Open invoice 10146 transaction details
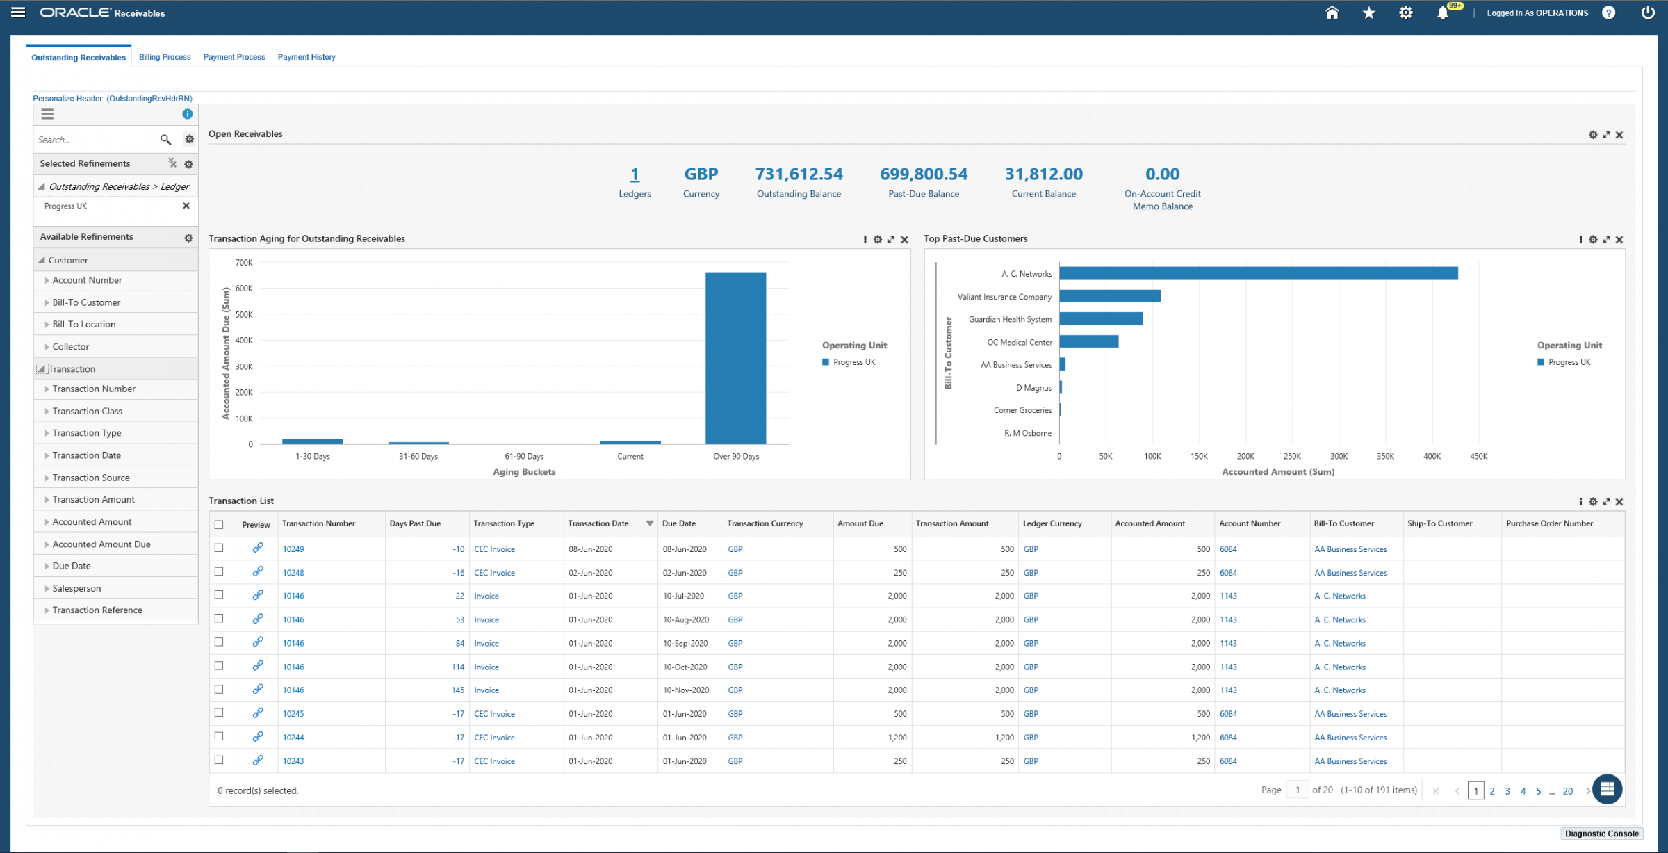The width and height of the screenshot is (1668, 853). coord(293,596)
